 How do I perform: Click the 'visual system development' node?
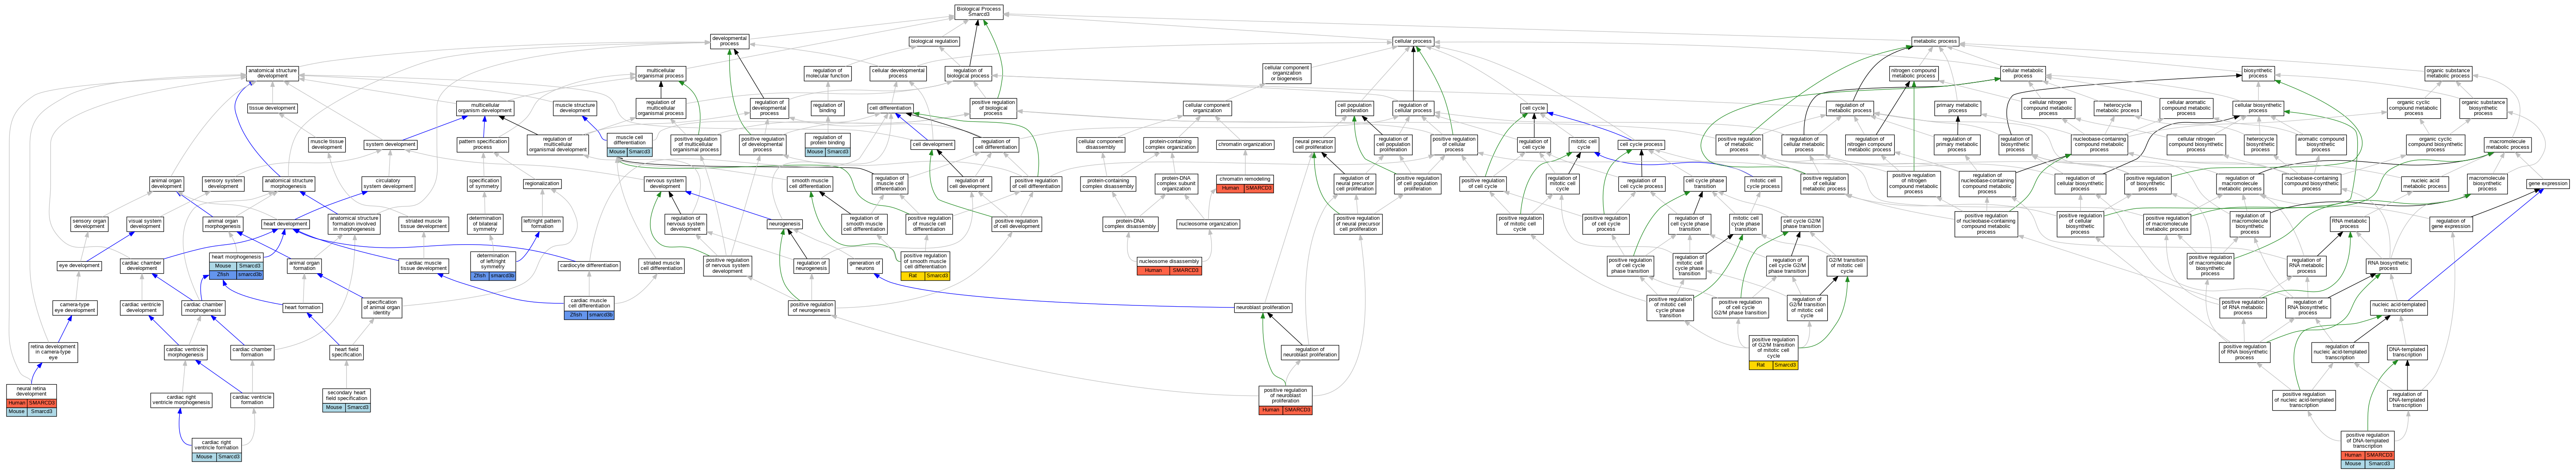145,224
